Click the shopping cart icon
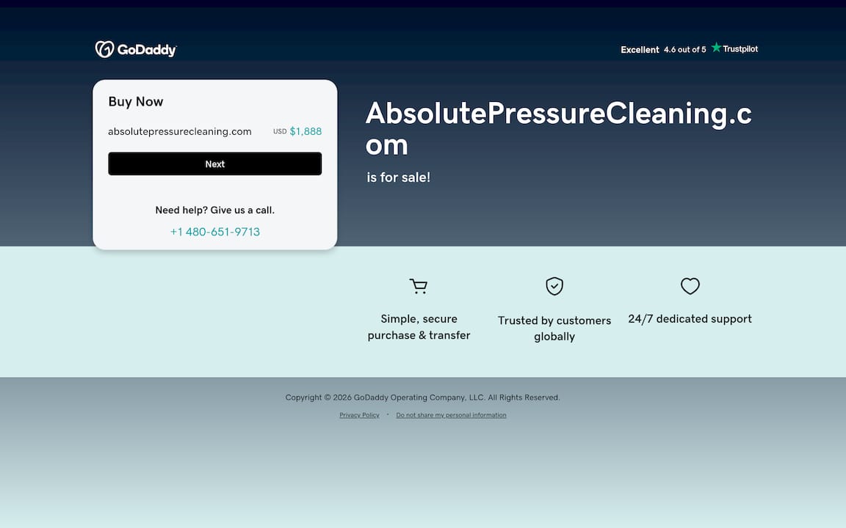846x528 pixels. coord(419,286)
